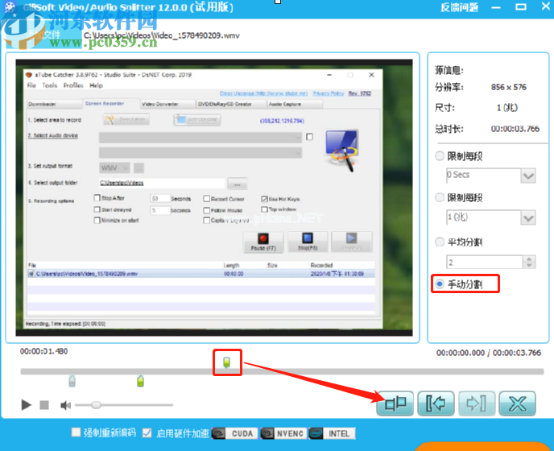The height and width of the screenshot is (451, 554).
Task: Click the GiliSoft app logo icon
Action: [x=10, y=7]
